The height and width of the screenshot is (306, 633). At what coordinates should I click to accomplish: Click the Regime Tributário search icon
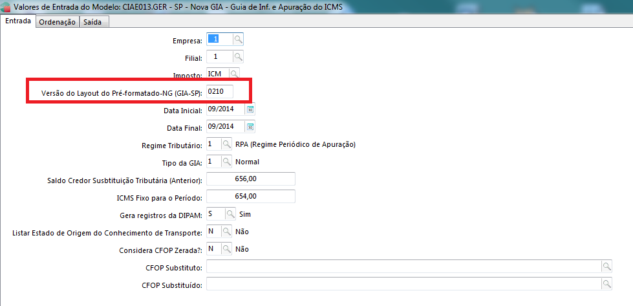pyautogui.click(x=227, y=144)
